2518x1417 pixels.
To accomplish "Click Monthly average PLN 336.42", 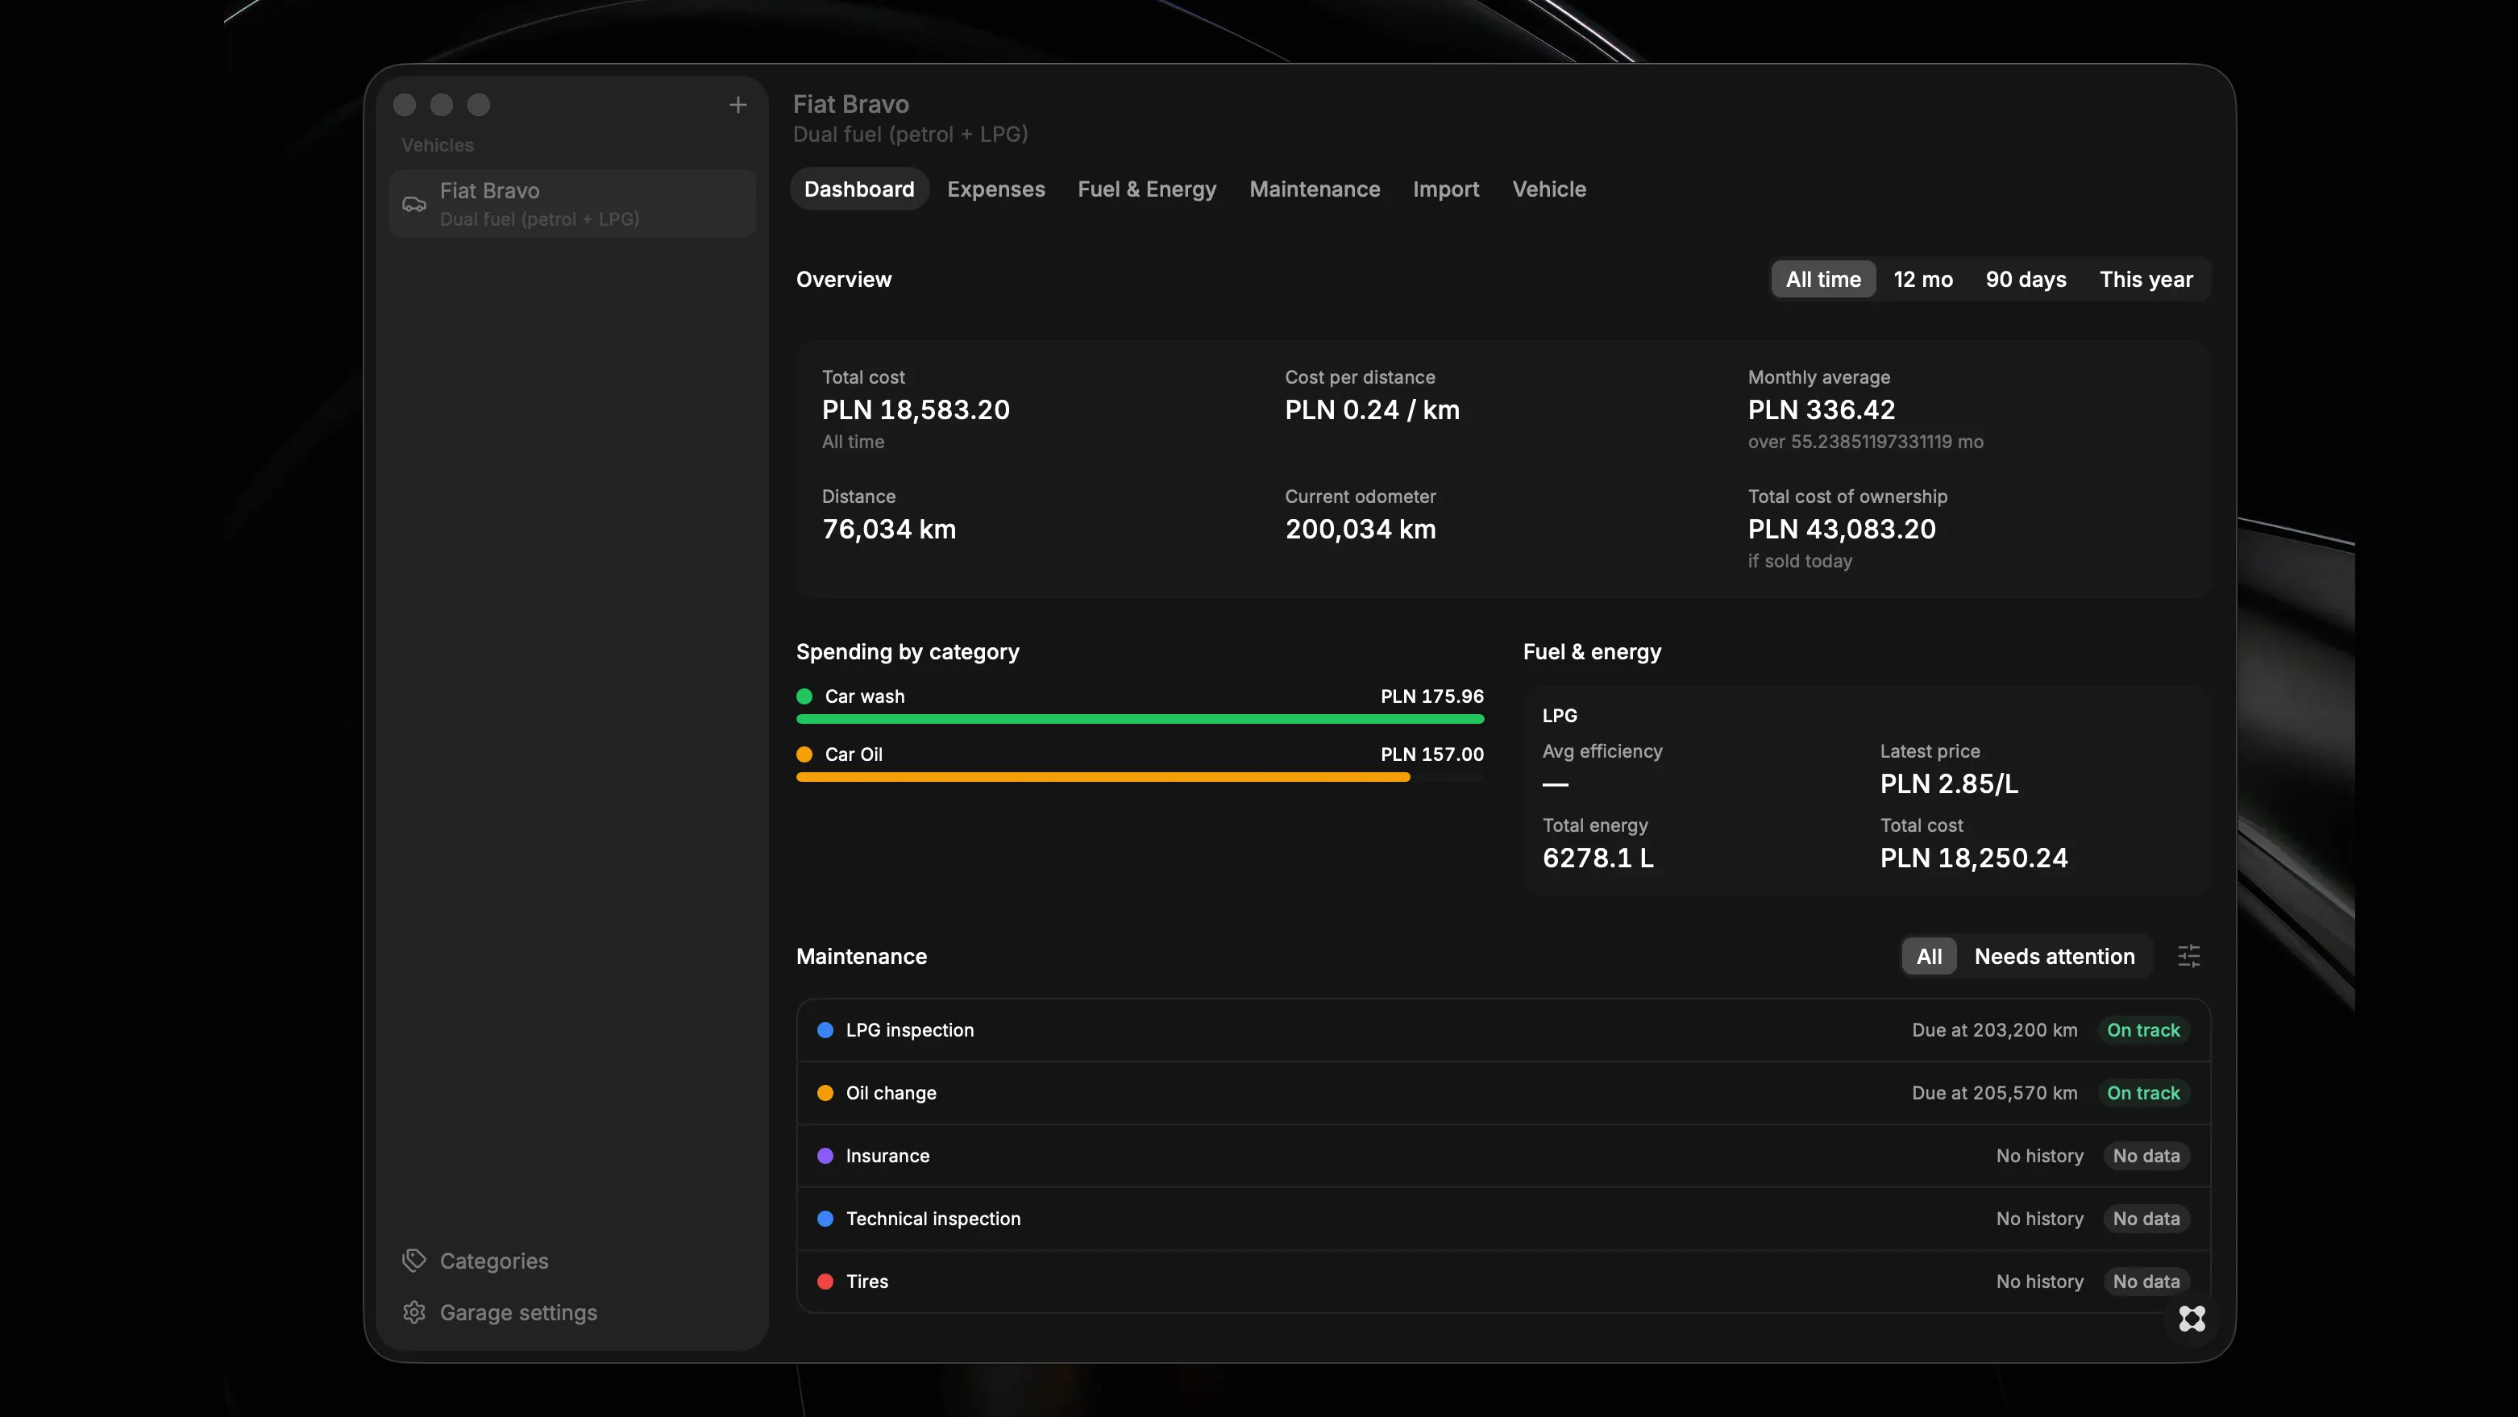I will click(1821, 409).
